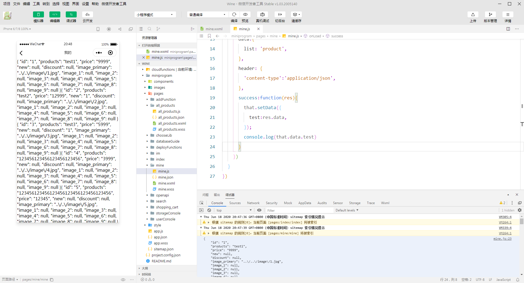Expand the shopping_cart folder

167,207
